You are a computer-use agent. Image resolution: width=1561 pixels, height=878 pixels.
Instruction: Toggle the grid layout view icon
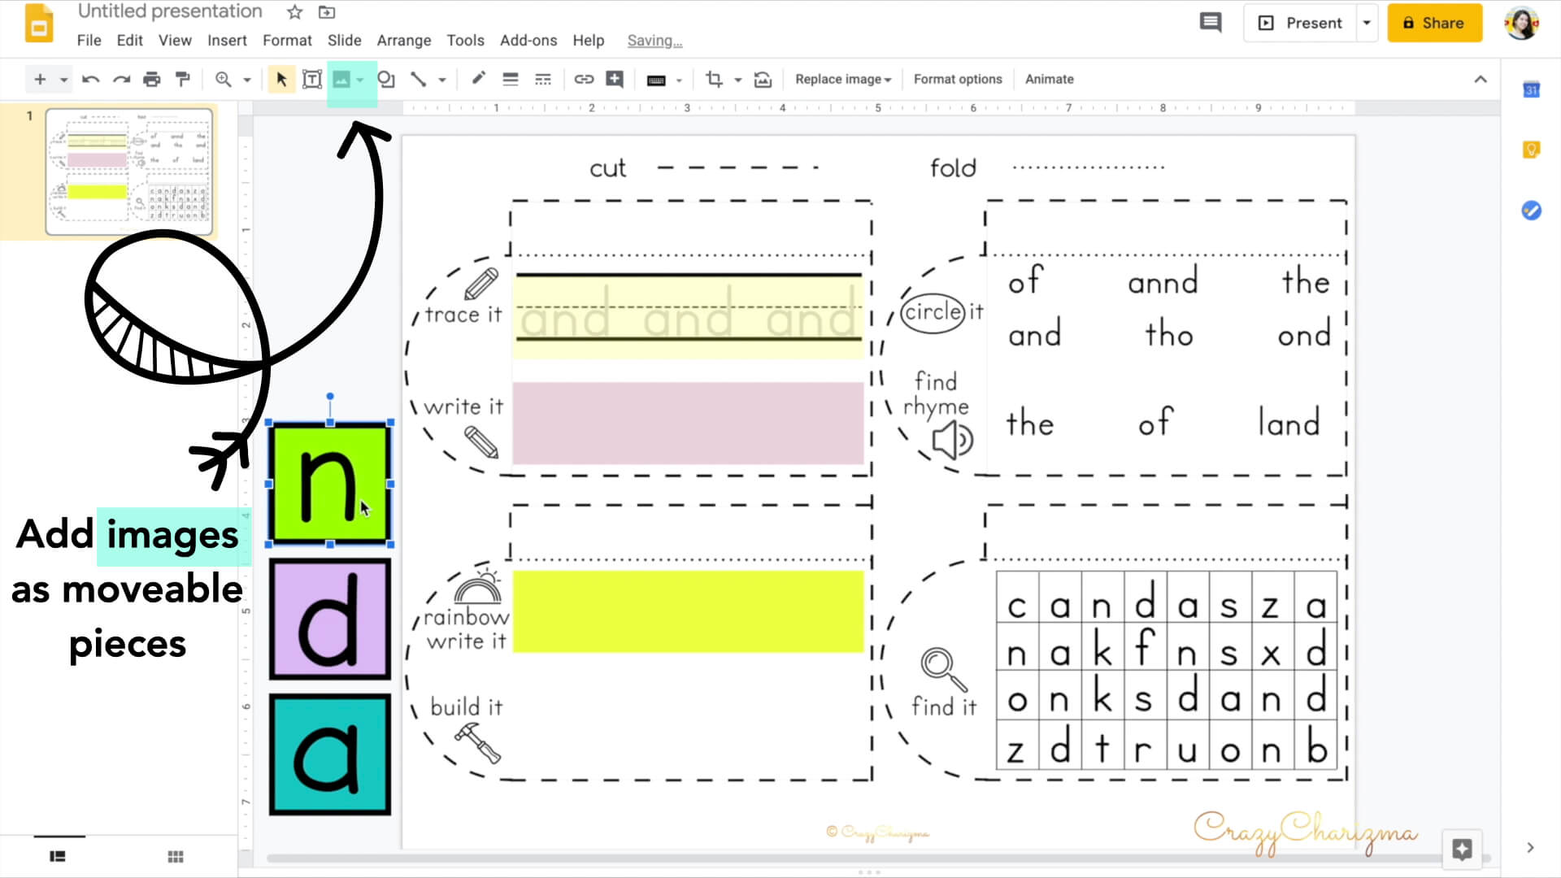[175, 855]
